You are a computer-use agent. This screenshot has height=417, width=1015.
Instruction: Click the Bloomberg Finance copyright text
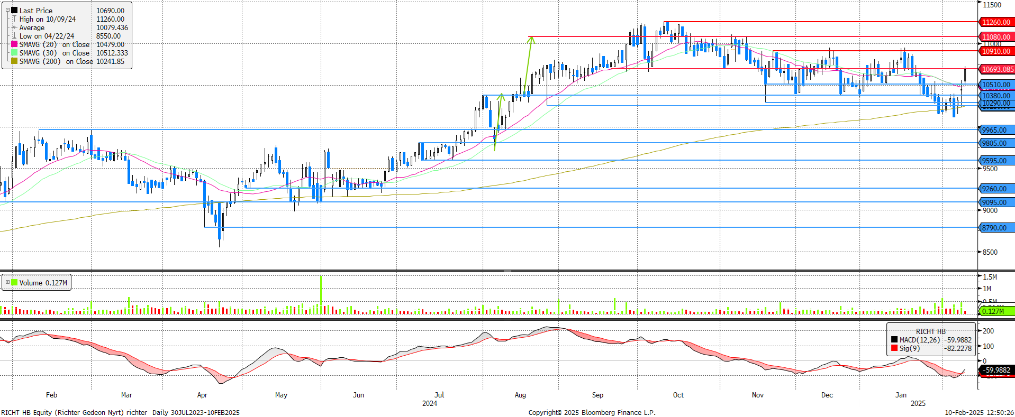point(592,412)
